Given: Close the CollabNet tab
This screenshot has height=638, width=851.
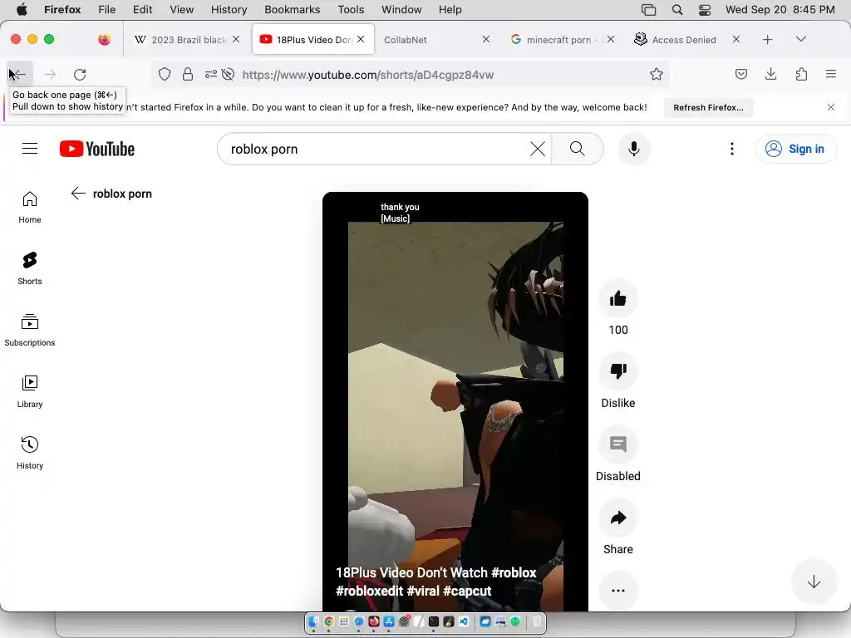Looking at the screenshot, I should (x=485, y=39).
